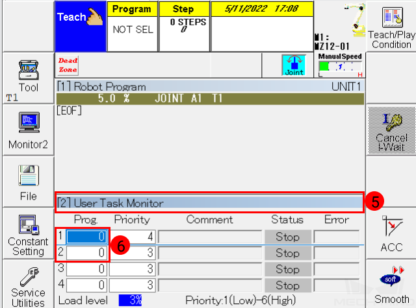Click the Error field of task 1
The image size is (416, 308).
(x=337, y=237)
